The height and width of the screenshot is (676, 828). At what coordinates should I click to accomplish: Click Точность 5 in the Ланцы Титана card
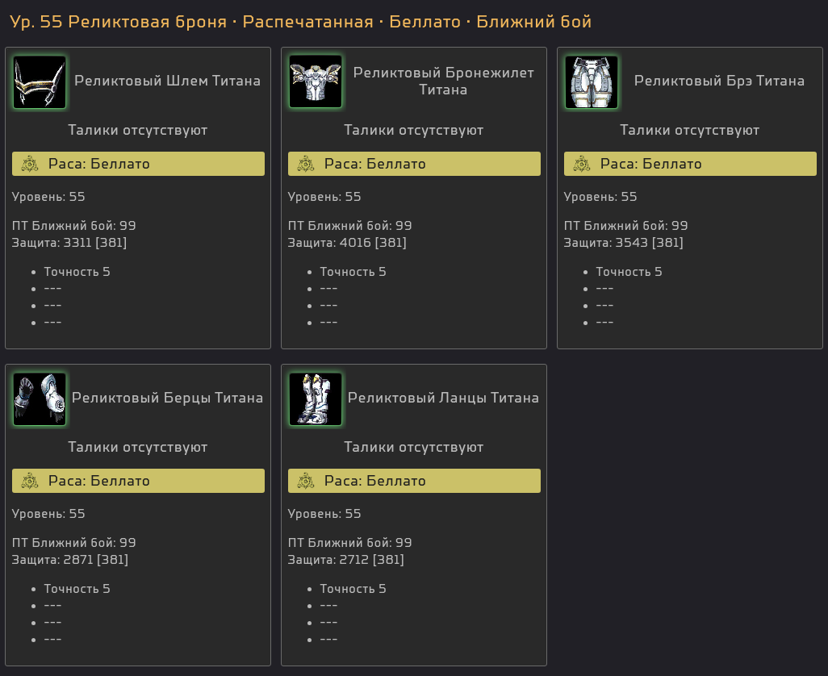point(353,589)
